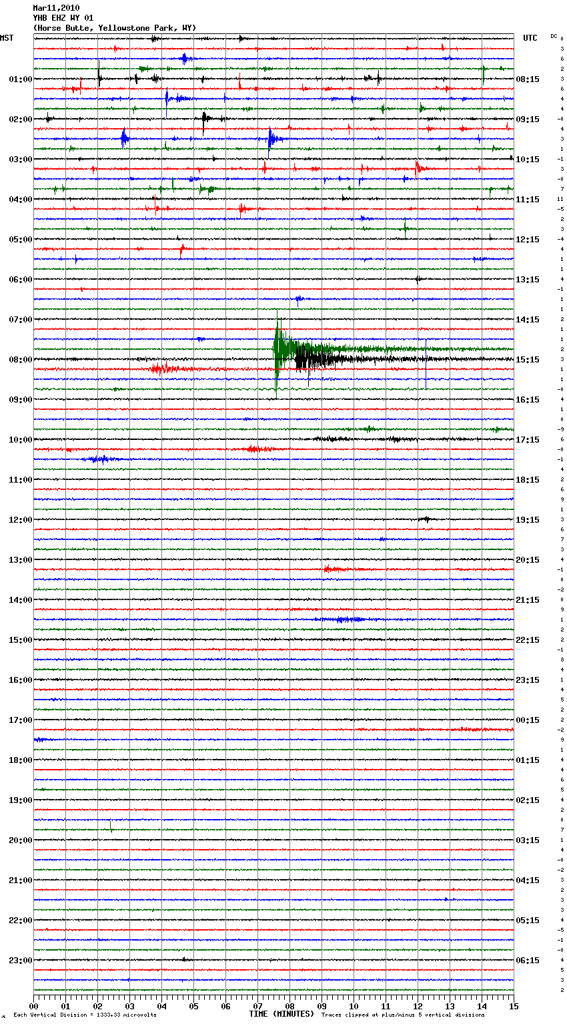
Task: Pick the 08:15 UTC time label
Action: click(528, 79)
